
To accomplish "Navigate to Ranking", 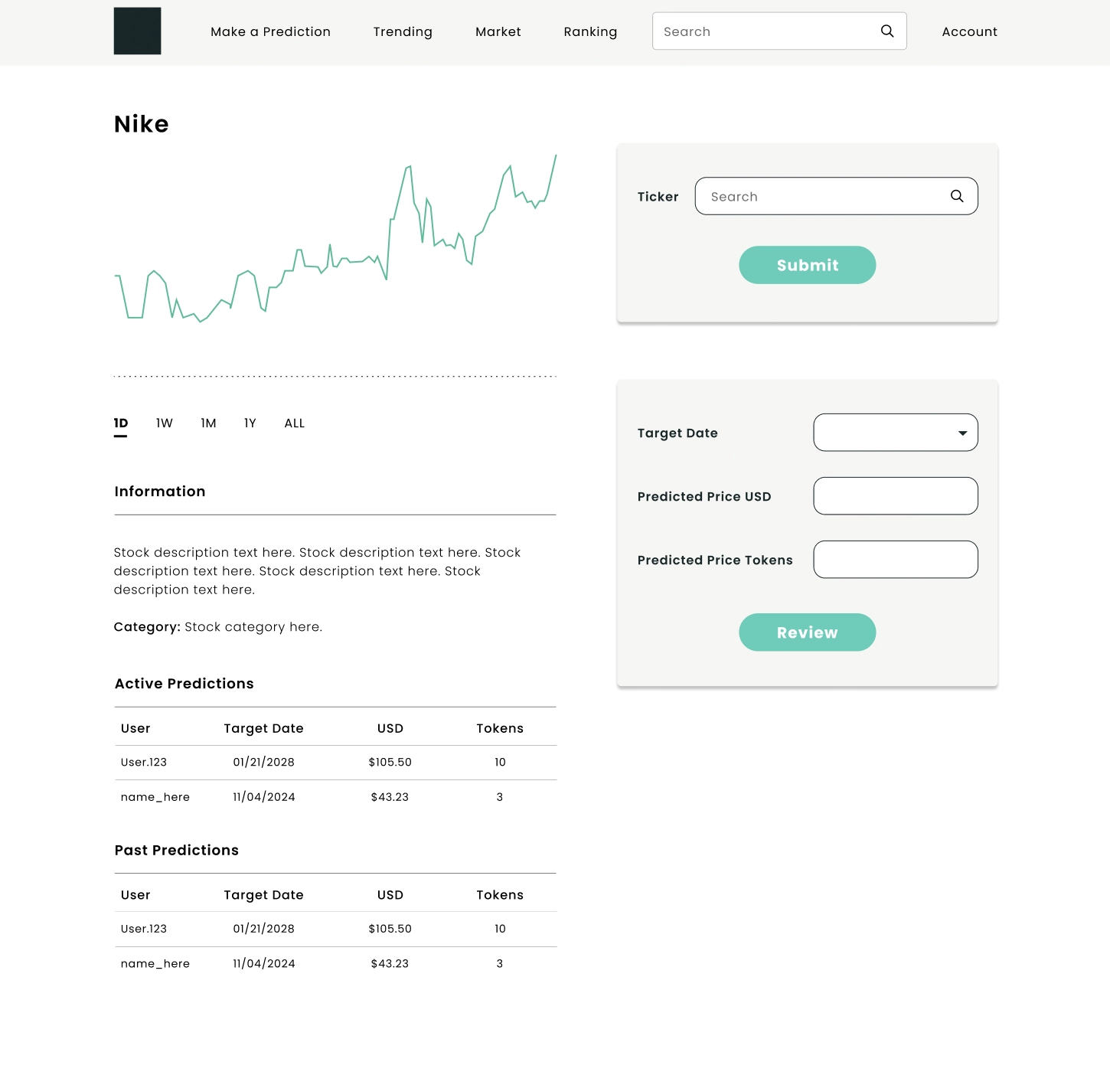I will (x=590, y=31).
